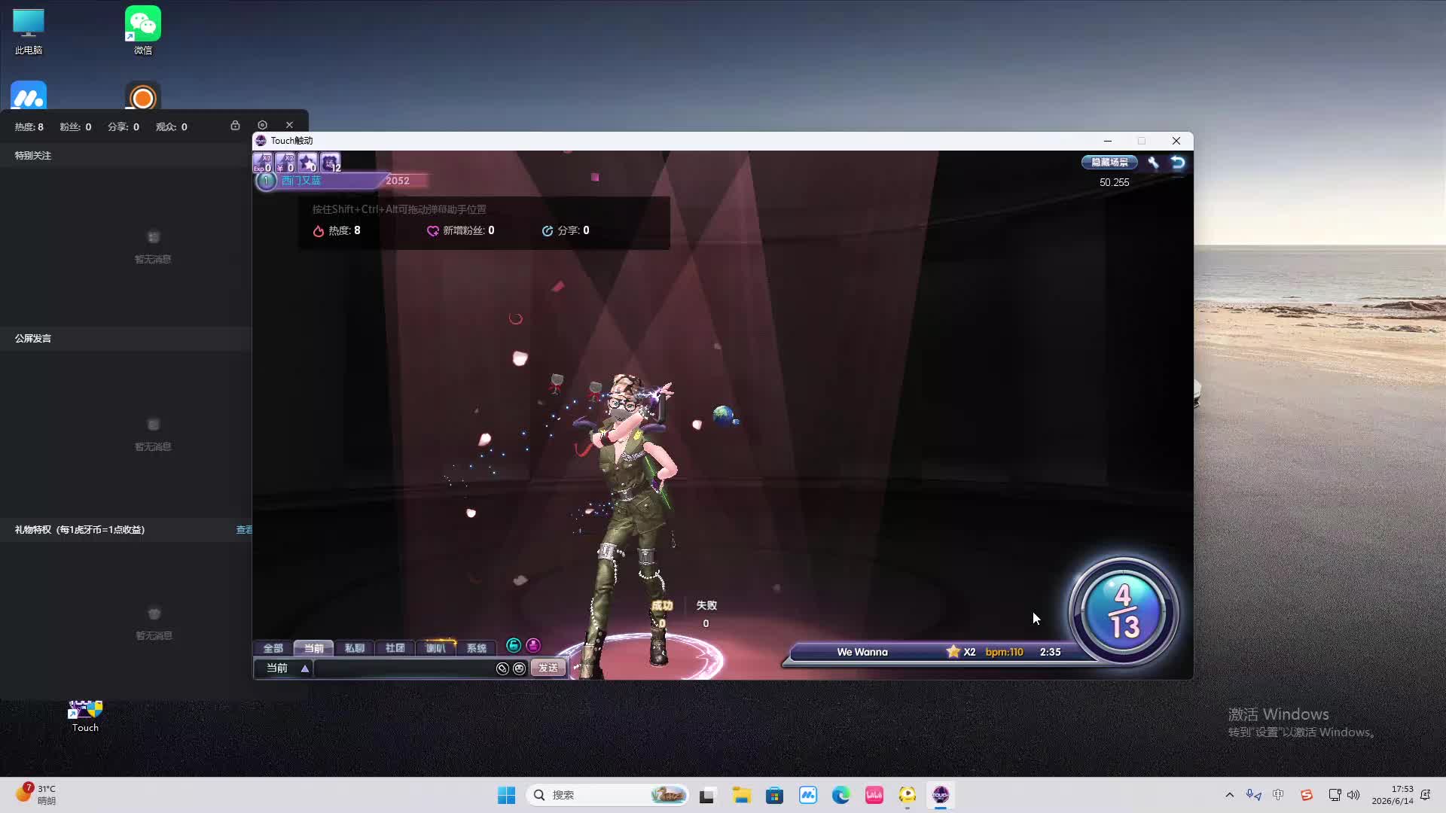Click the 成功 success counter label
The height and width of the screenshot is (813, 1446).
tap(662, 605)
